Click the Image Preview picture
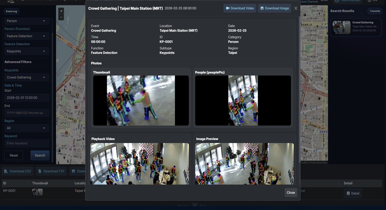Image resolution: width=386 pixels, height=210 pixels. 244,164
